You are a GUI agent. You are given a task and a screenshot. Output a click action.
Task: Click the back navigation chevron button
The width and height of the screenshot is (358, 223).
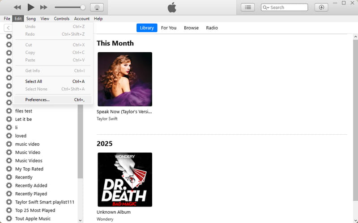tap(8, 28)
